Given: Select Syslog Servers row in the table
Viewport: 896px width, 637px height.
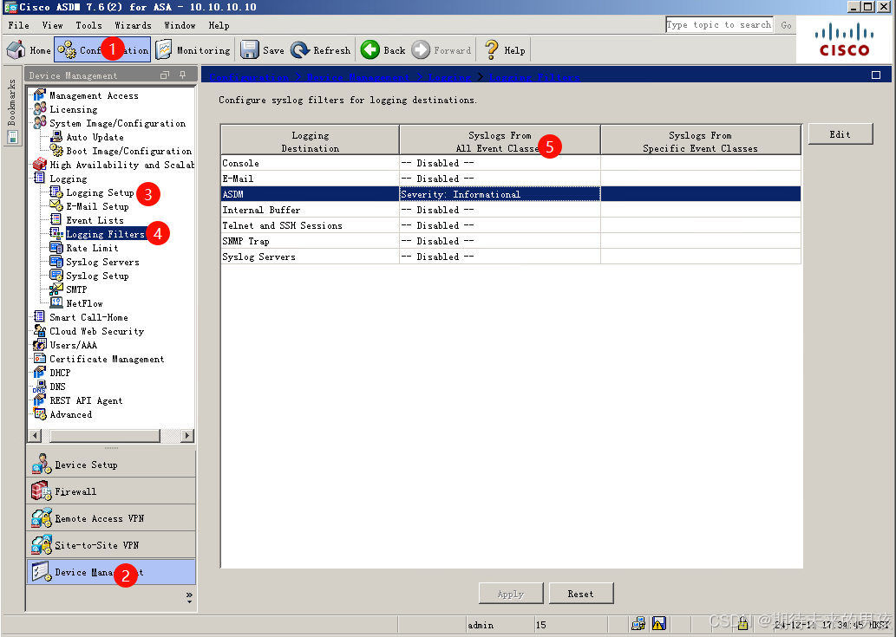Looking at the screenshot, I should click(511, 257).
